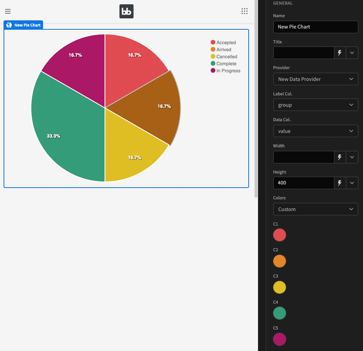
Task: Click the Name input field
Action: pos(316,27)
